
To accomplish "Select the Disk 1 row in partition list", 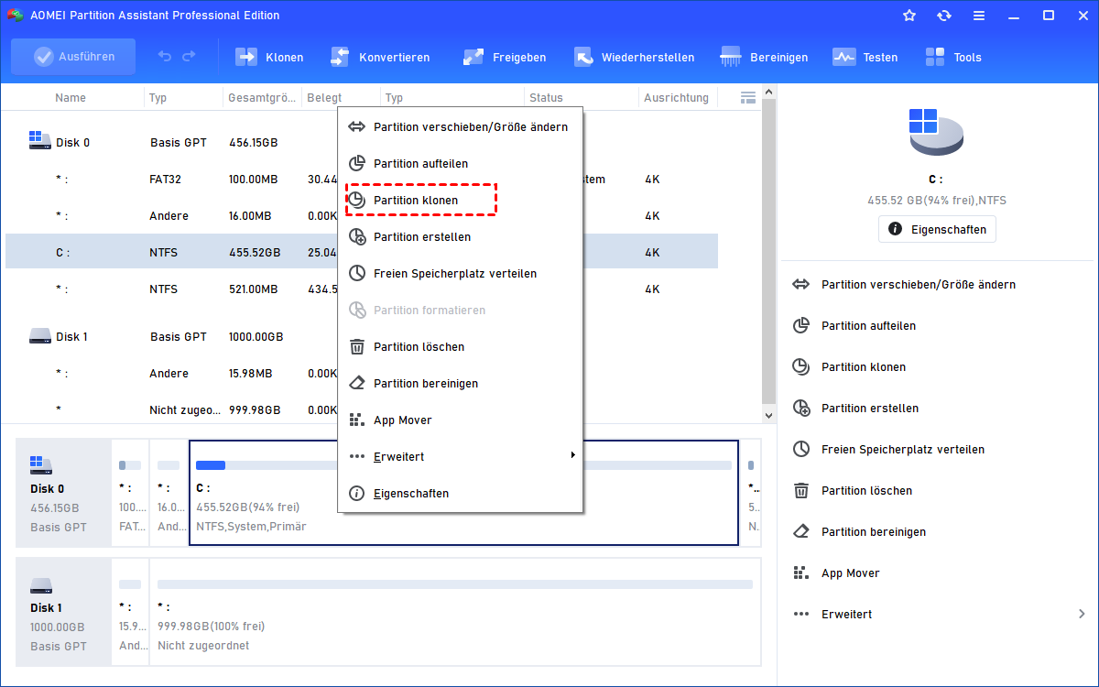I will coord(362,337).
